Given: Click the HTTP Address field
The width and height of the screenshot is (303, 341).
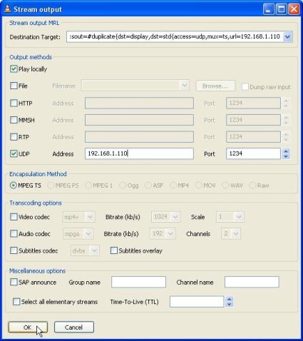Looking at the screenshot, I should (139, 103).
